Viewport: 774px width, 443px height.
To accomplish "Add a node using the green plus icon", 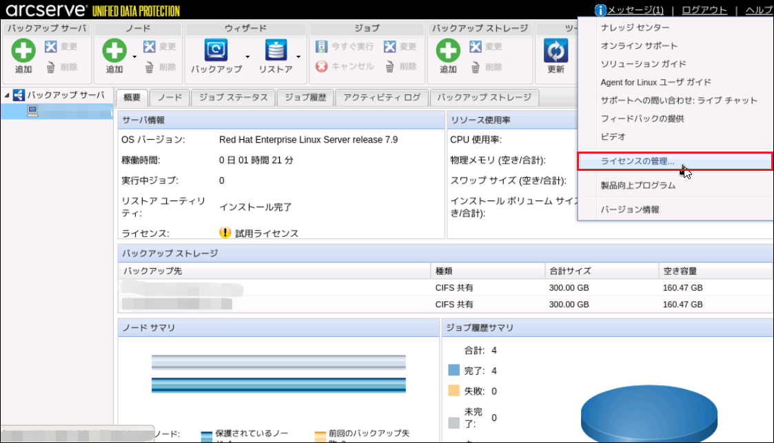I will click(x=114, y=51).
